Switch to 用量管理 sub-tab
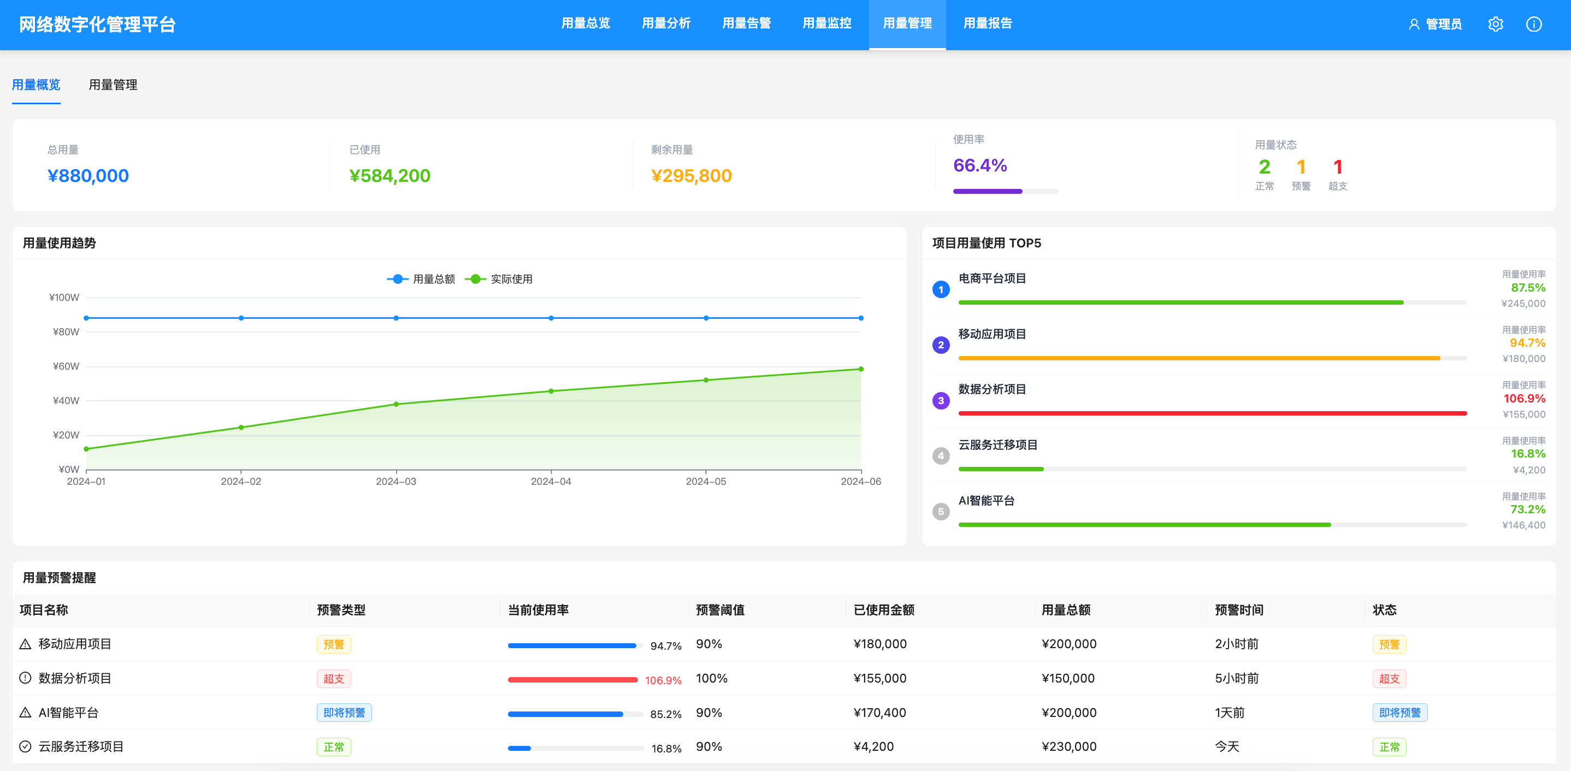The image size is (1571, 771). 113,85
